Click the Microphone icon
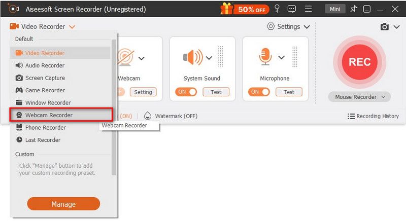This screenshot has width=406, height=221. [x=265, y=57]
